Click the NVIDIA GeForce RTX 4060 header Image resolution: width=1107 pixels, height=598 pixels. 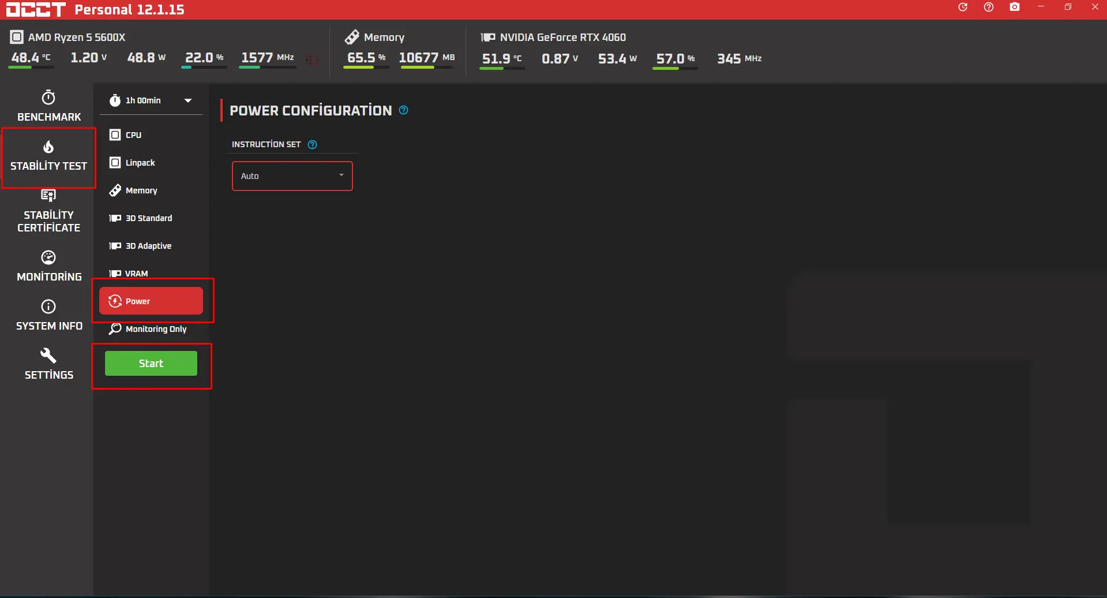553,38
